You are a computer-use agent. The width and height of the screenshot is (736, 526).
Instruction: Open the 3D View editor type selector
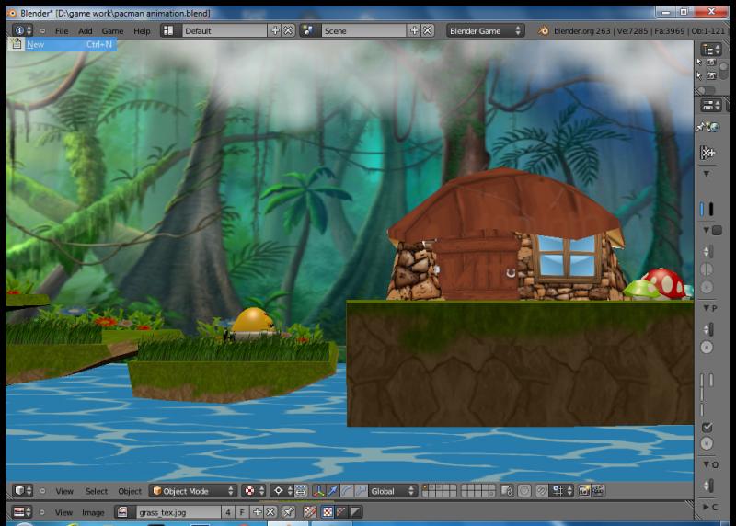[22, 490]
